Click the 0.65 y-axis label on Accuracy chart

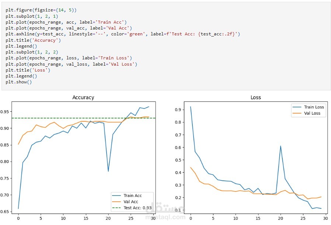point(5,211)
